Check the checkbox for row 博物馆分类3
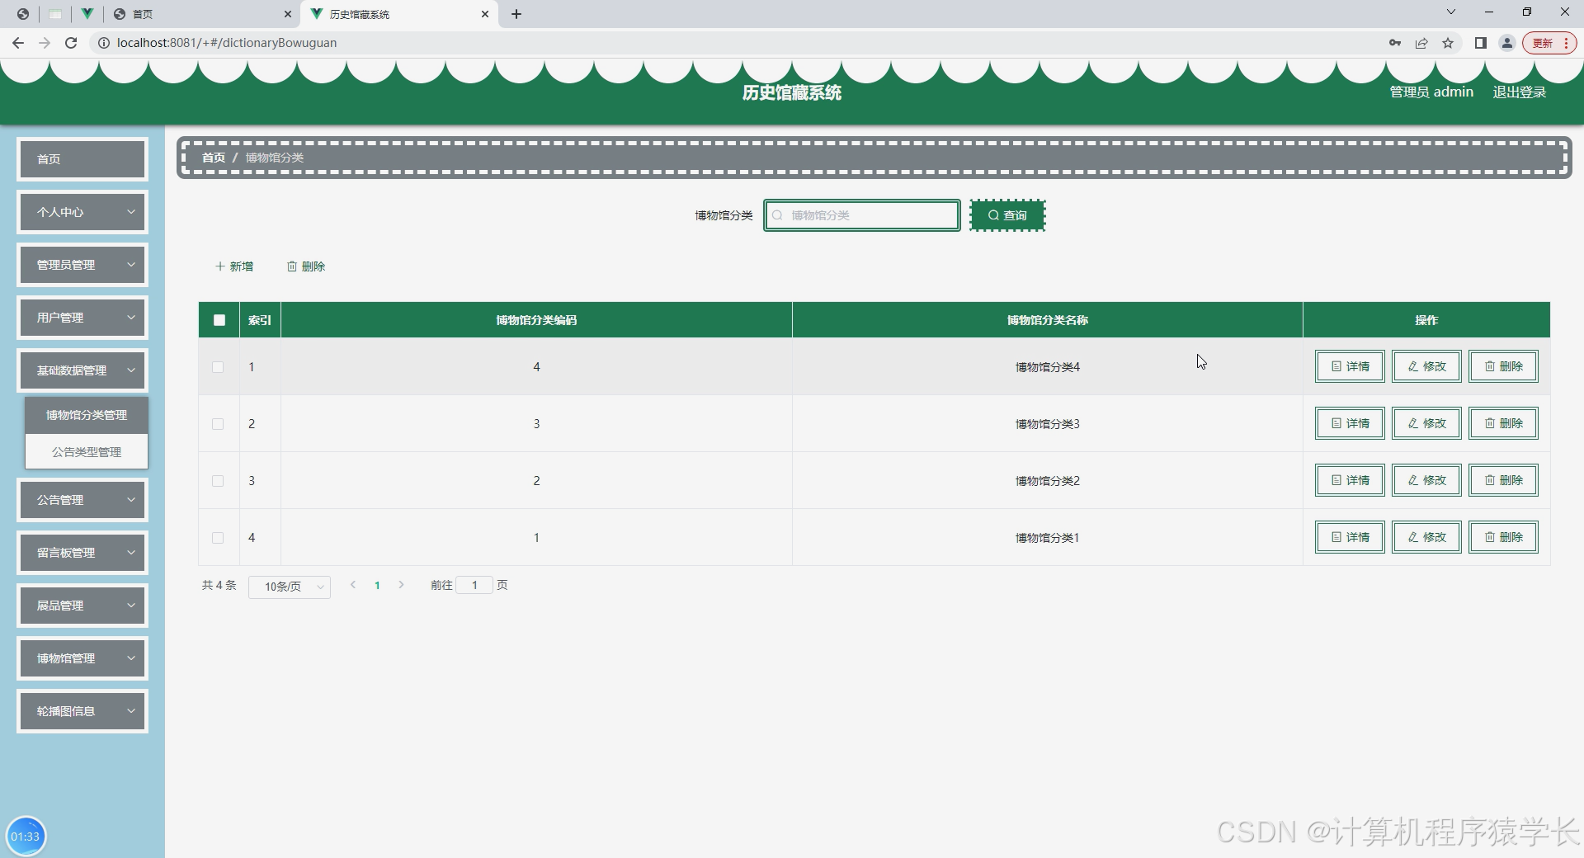This screenshot has height=858, width=1584. coord(218,424)
